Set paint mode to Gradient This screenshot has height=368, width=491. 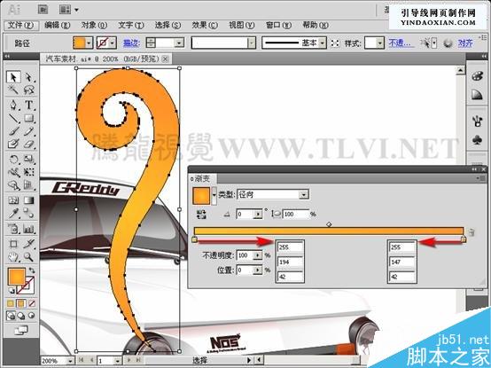click(21, 303)
